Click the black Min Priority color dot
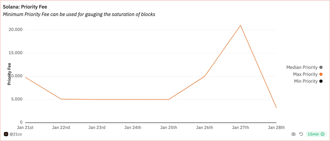The image size is (330, 141). [x=321, y=81]
